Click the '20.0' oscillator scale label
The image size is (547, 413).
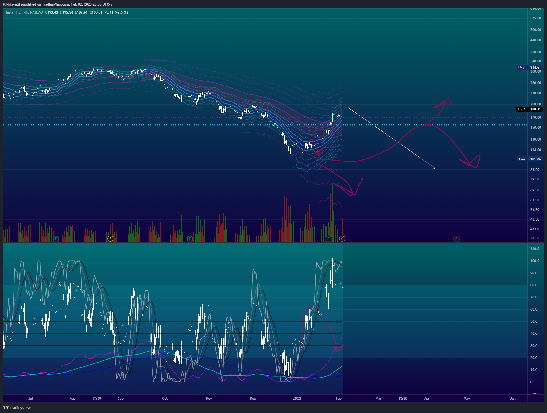[x=534, y=358]
